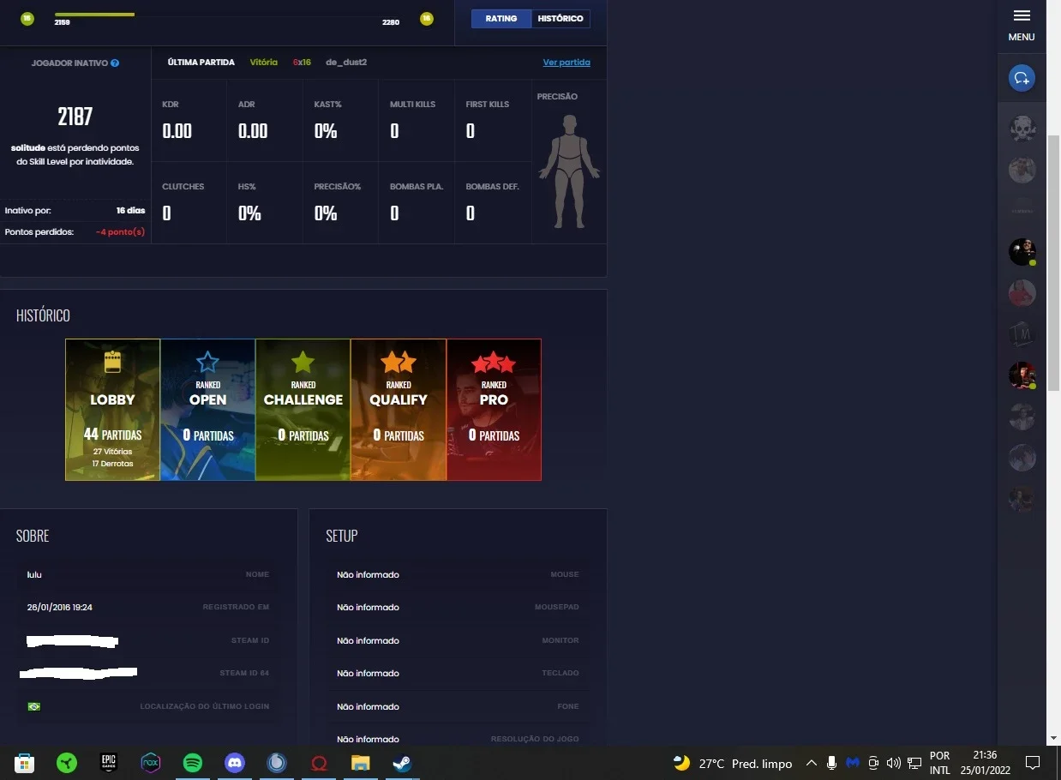Select the Ranked PRO history card
The width and height of the screenshot is (1061, 780).
point(494,410)
